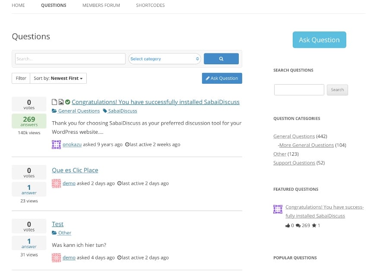367x271 pixels.
Task: Expand the Select category dropdown
Action: (x=165, y=59)
